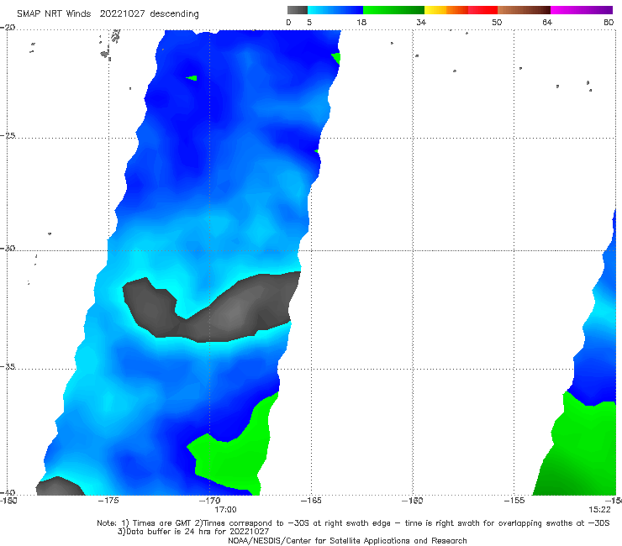Click the color bar label '64'
This screenshot has height=546, width=622.
tap(547, 22)
